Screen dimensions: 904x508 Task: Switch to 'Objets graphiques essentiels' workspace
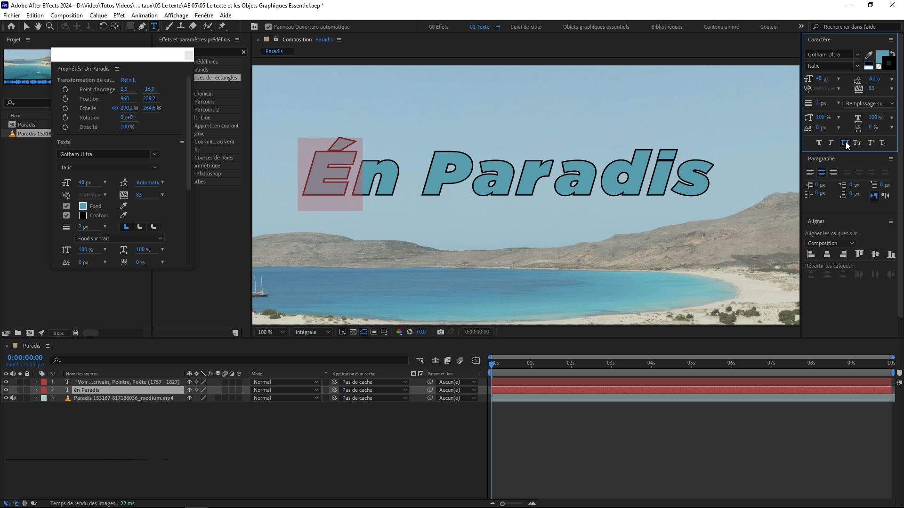pyautogui.click(x=596, y=27)
